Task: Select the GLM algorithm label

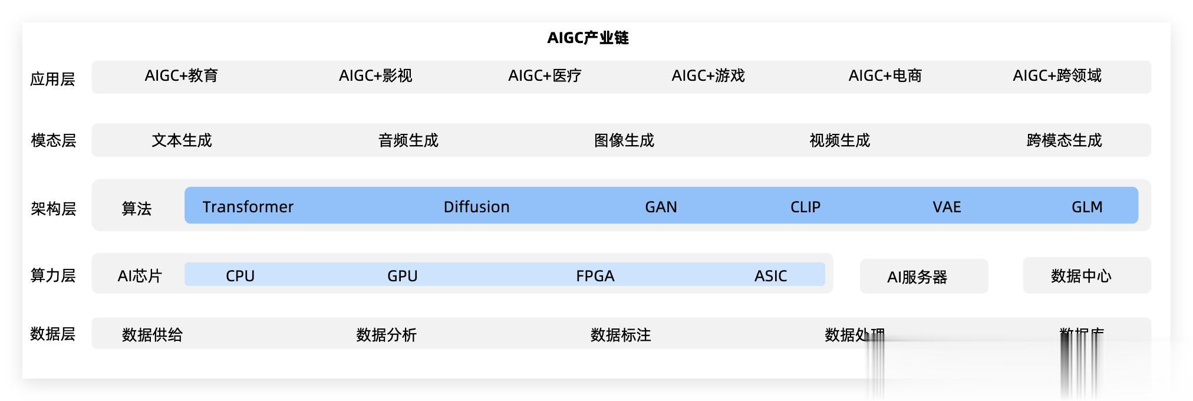Action: [1087, 207]
